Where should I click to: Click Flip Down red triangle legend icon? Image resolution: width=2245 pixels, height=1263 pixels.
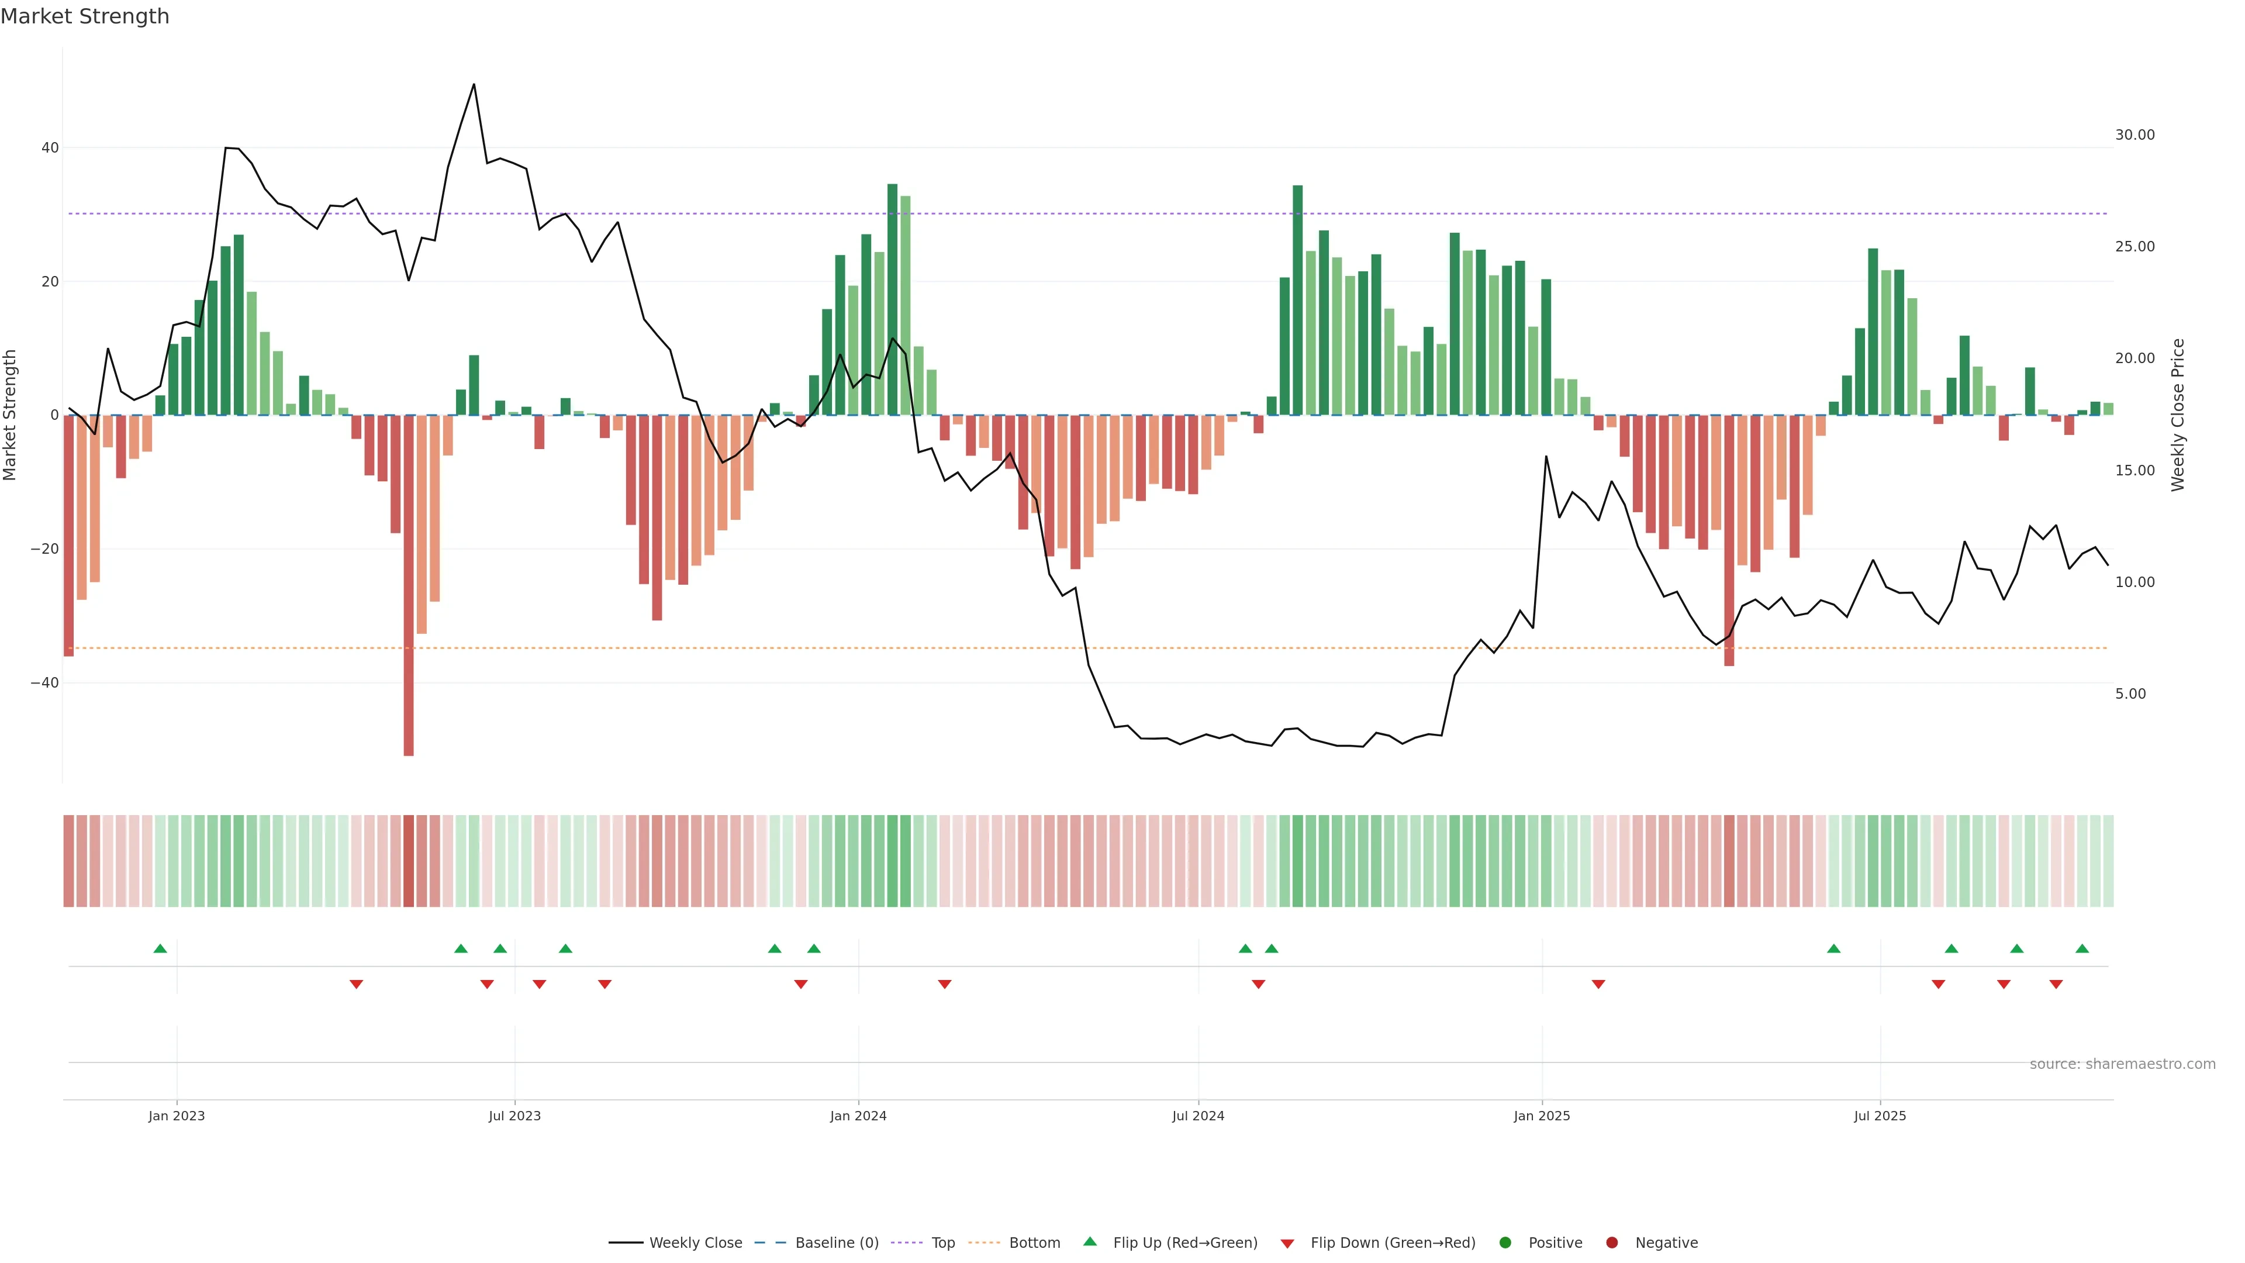(x=1287, y=1243)
